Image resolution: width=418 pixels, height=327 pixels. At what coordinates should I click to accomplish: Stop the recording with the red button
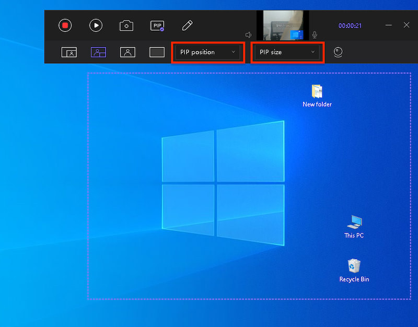tap(65, 26)
